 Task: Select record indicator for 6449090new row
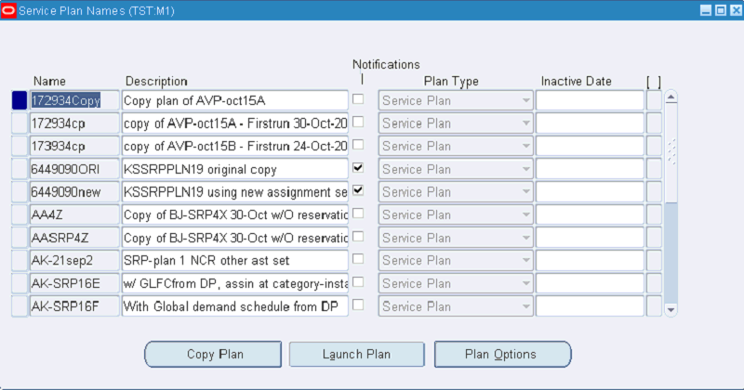(20, 192)
